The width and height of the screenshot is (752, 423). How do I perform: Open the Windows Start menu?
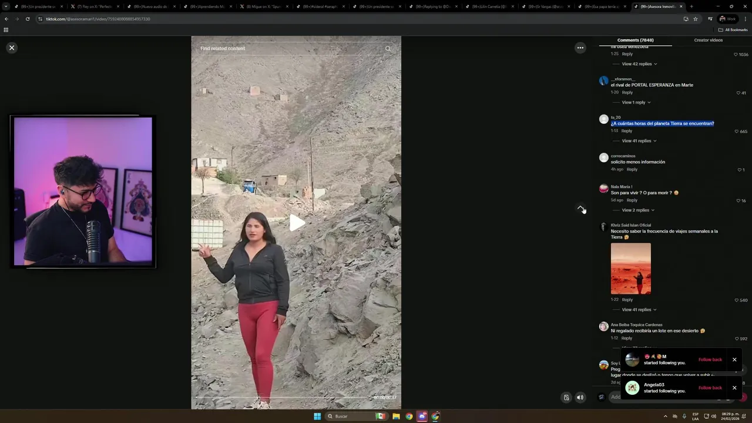(x=317, y=416)
